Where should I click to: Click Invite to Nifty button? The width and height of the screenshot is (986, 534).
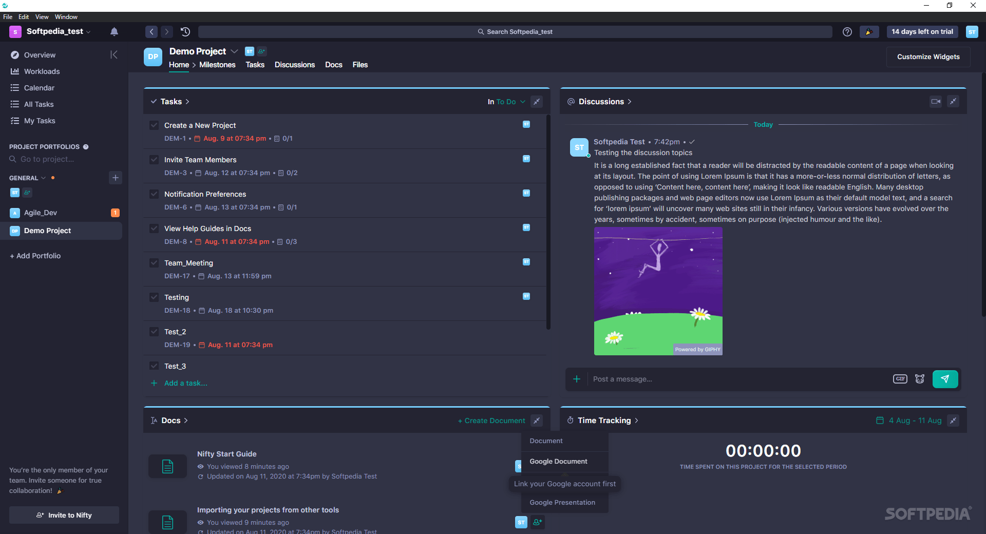[64, 515]
